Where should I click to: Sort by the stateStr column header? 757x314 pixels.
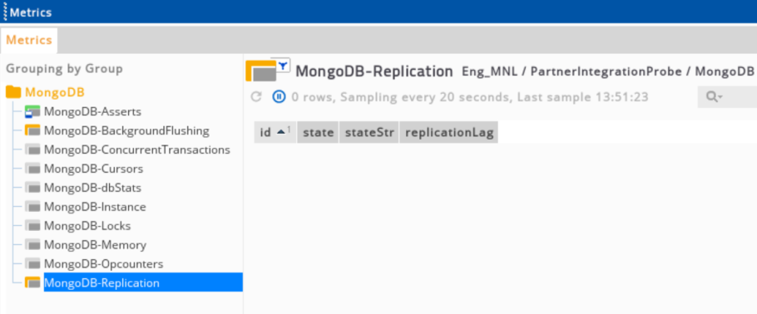tap(369, 133)
